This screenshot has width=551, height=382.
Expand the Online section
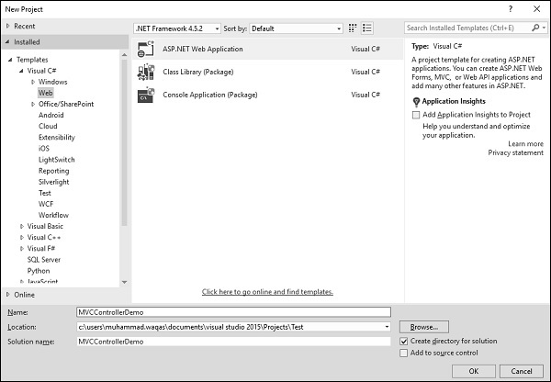[7, 295]
